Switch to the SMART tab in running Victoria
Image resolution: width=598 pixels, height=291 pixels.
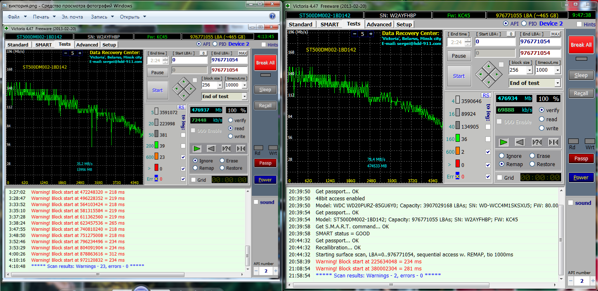pyautogui.click(x=329, y=24)
